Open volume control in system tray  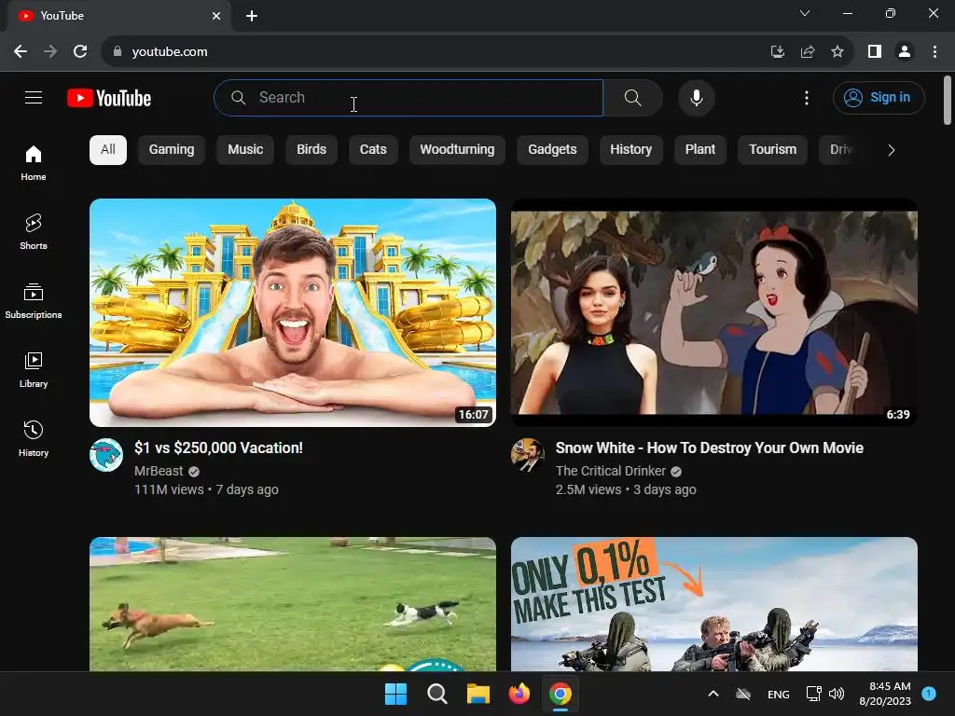[x=837, y=694]
